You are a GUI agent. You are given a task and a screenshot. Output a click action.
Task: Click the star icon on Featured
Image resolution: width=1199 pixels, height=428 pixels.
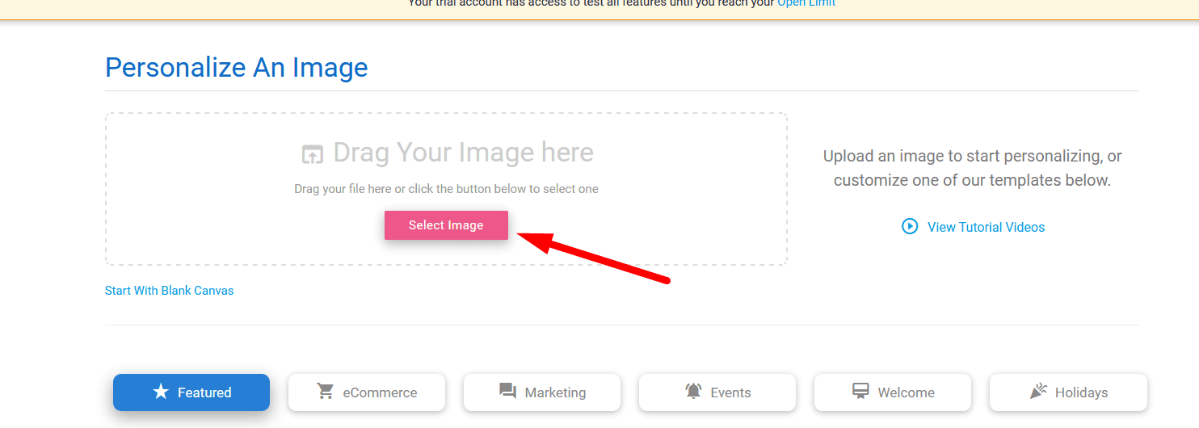point(161,392)
